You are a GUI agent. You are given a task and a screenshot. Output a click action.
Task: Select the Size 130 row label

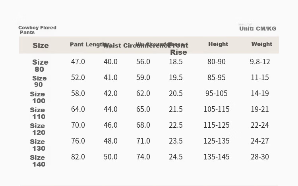pos(38,145)
